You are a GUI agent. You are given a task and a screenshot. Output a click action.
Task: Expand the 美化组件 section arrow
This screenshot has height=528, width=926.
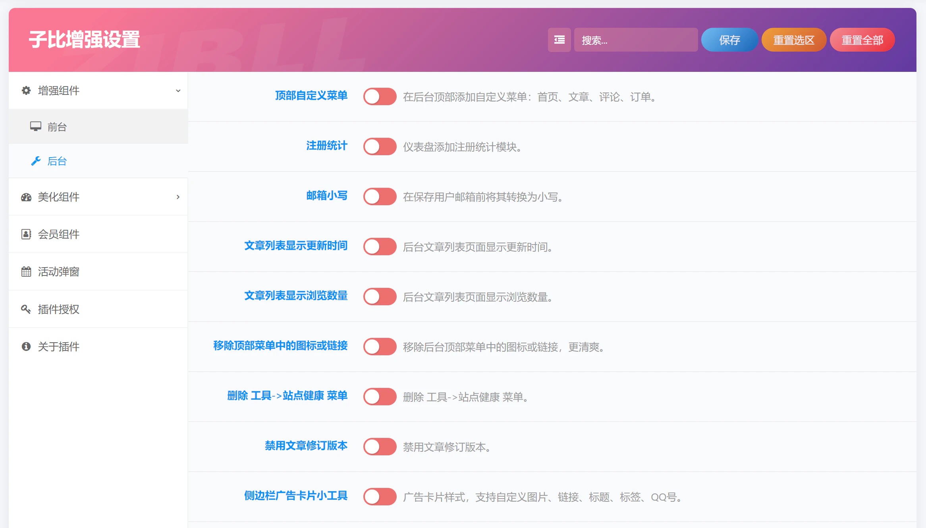pyautogui.click(x=178, y=197)
